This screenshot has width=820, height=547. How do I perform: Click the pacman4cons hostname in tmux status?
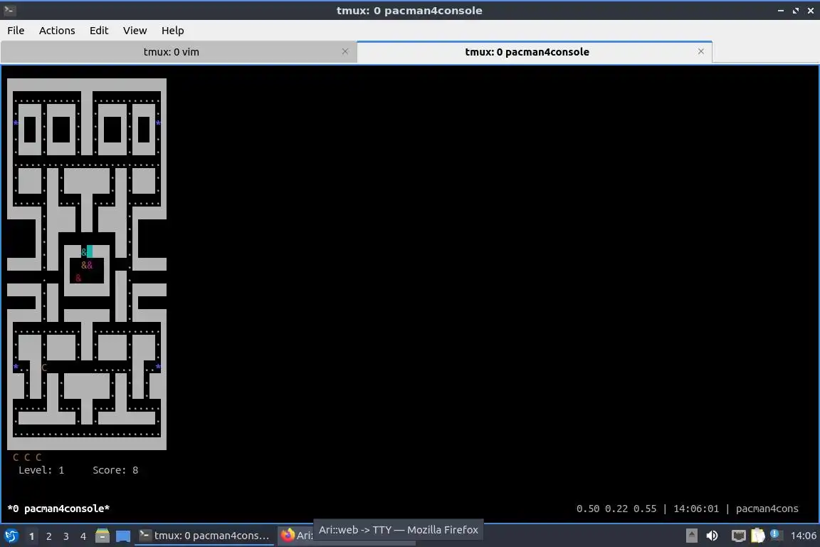767,509
